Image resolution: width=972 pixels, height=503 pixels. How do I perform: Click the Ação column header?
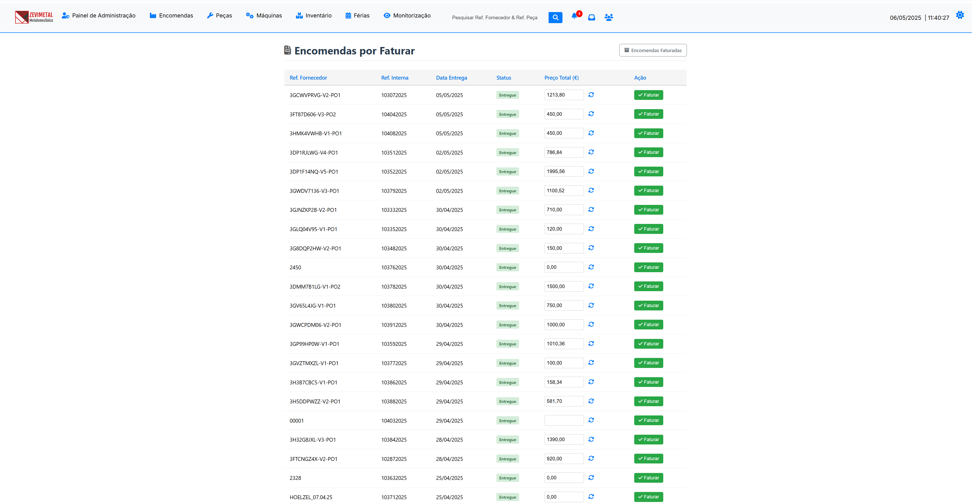[640, 78]
